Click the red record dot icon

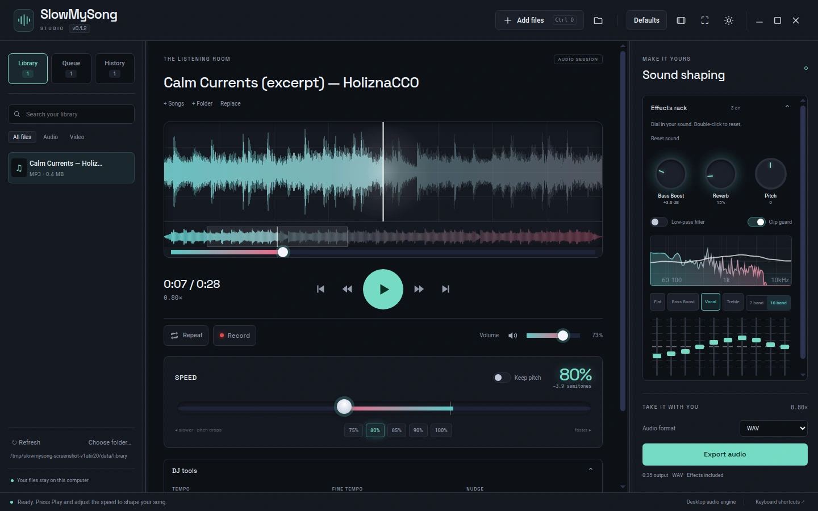(222, 336)
